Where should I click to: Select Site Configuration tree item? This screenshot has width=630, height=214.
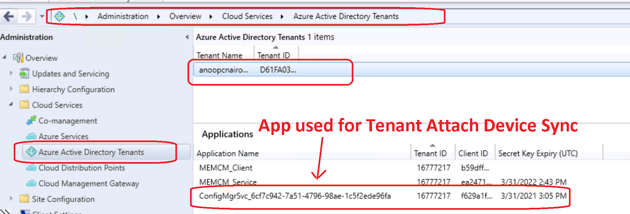[x=63, y=199]
